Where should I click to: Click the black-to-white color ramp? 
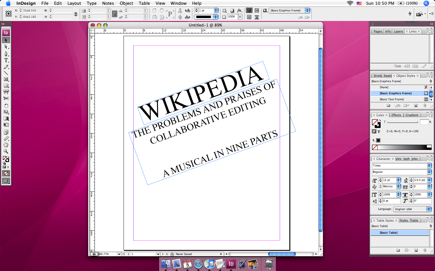pyautogui.click(x=402, y=147)
